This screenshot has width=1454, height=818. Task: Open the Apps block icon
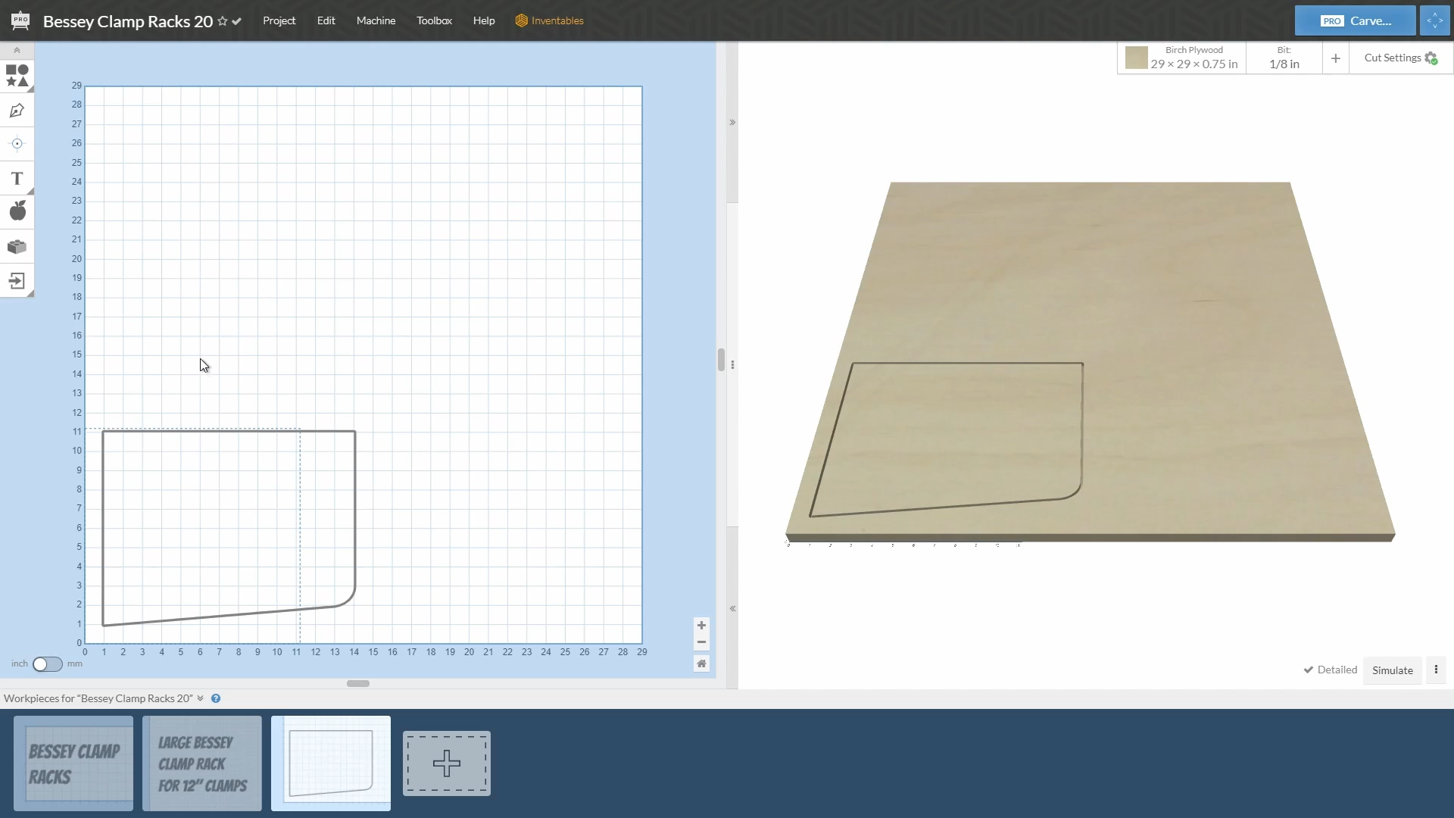[x=17, y=247]
